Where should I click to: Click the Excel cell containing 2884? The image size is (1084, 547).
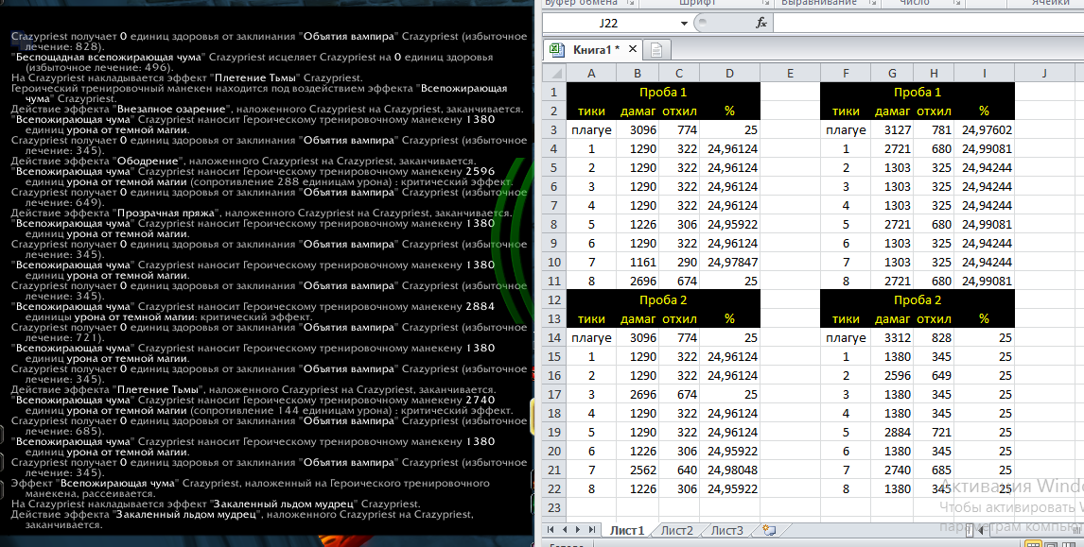pyautogui.click(x=893, y=433)
